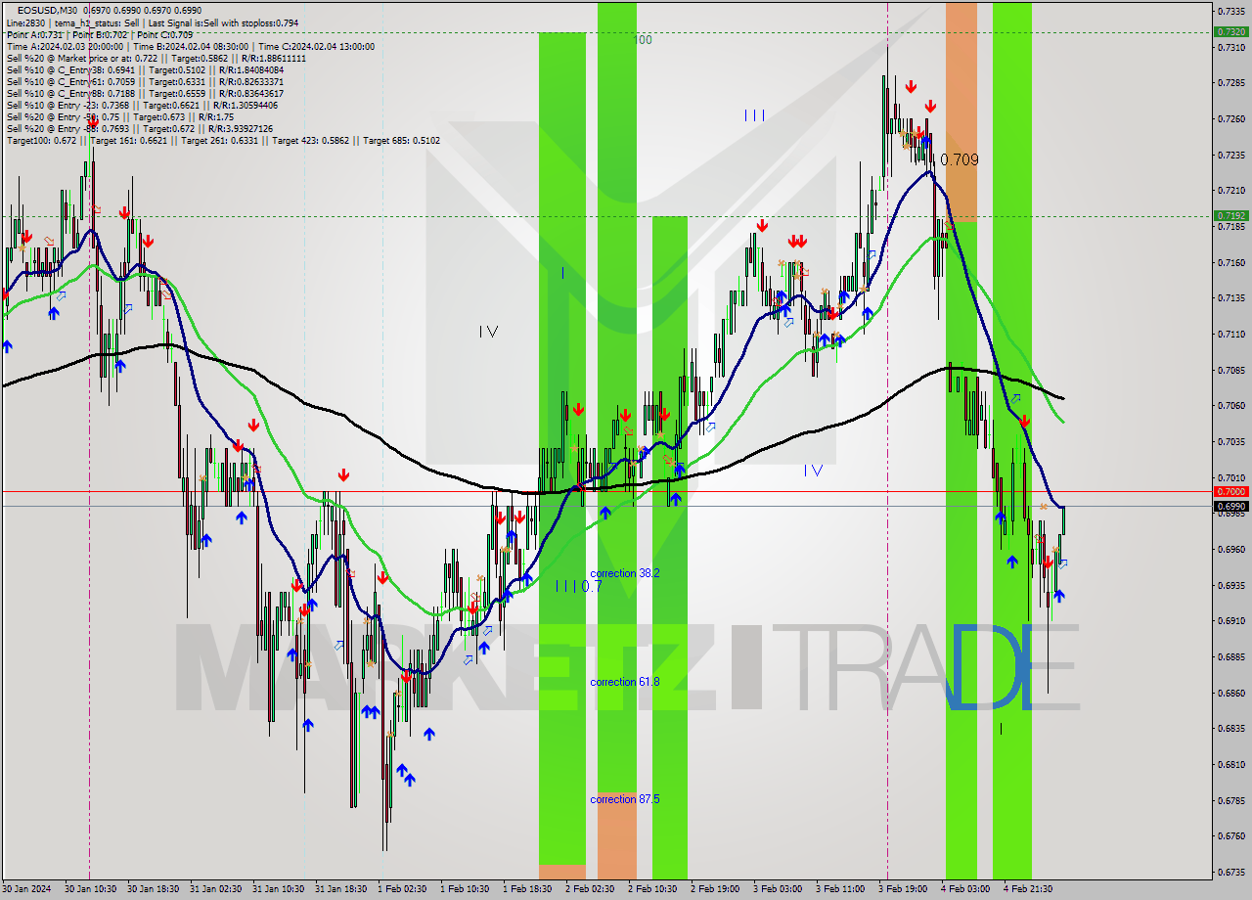1252x900 pixels.
Task: Select the 0.6935 price axis label
Action: pos(1230,585)
